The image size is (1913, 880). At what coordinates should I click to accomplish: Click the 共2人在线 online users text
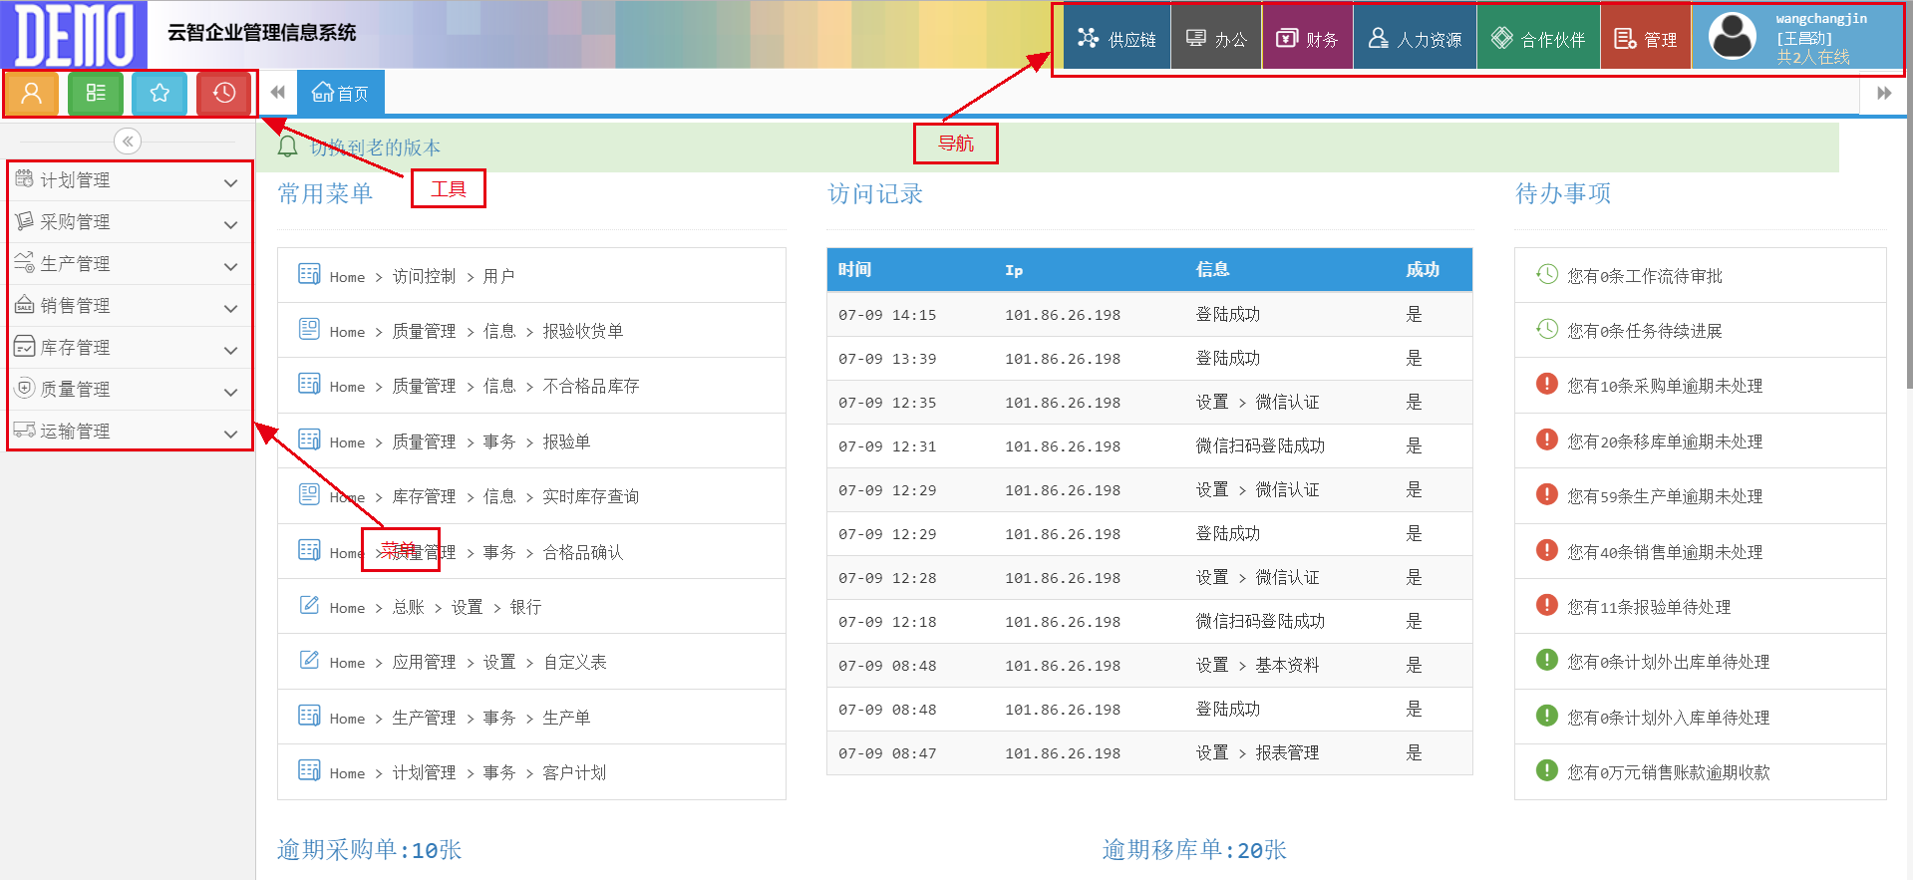coord(1812,57)
